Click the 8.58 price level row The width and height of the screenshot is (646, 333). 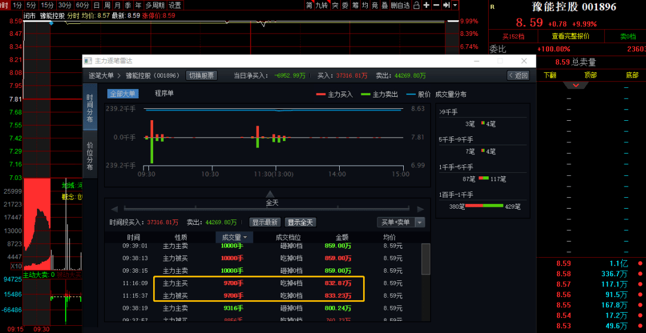(x=591, y=274)
